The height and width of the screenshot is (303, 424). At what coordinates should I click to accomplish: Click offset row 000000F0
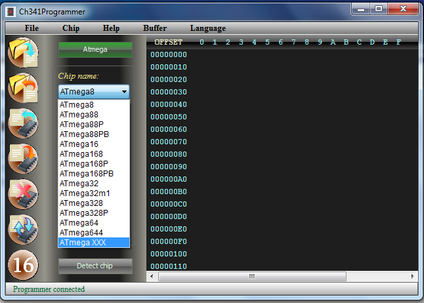click(x=169, y=241)
